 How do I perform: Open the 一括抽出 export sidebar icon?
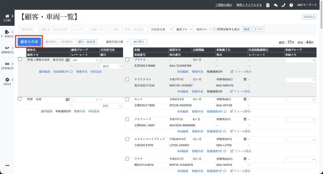[x=7, y=32]
